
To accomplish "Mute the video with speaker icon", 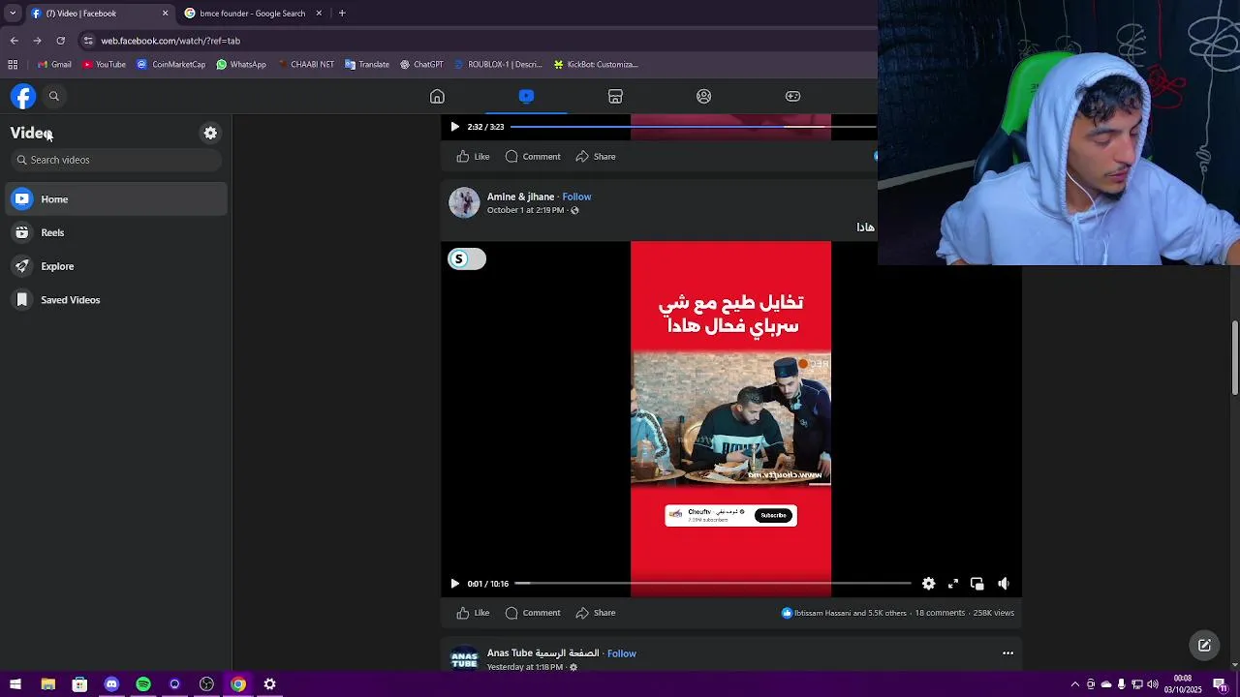I will (1004, 584).
